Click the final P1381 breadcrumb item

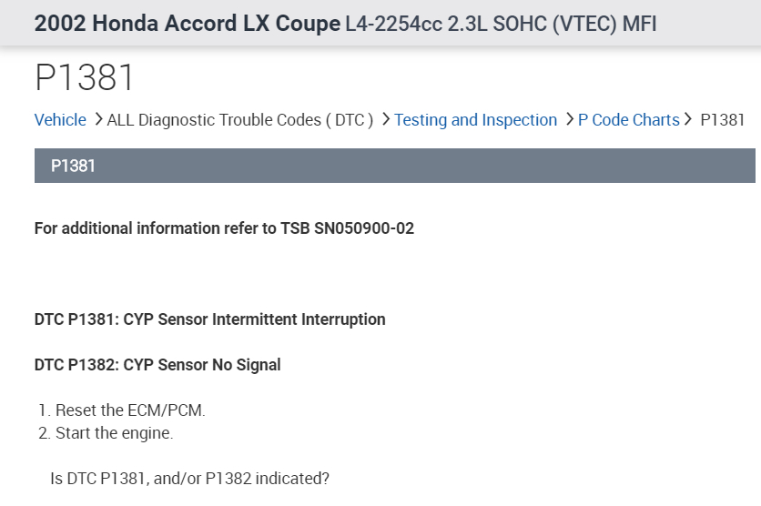(x=723, y=120)
